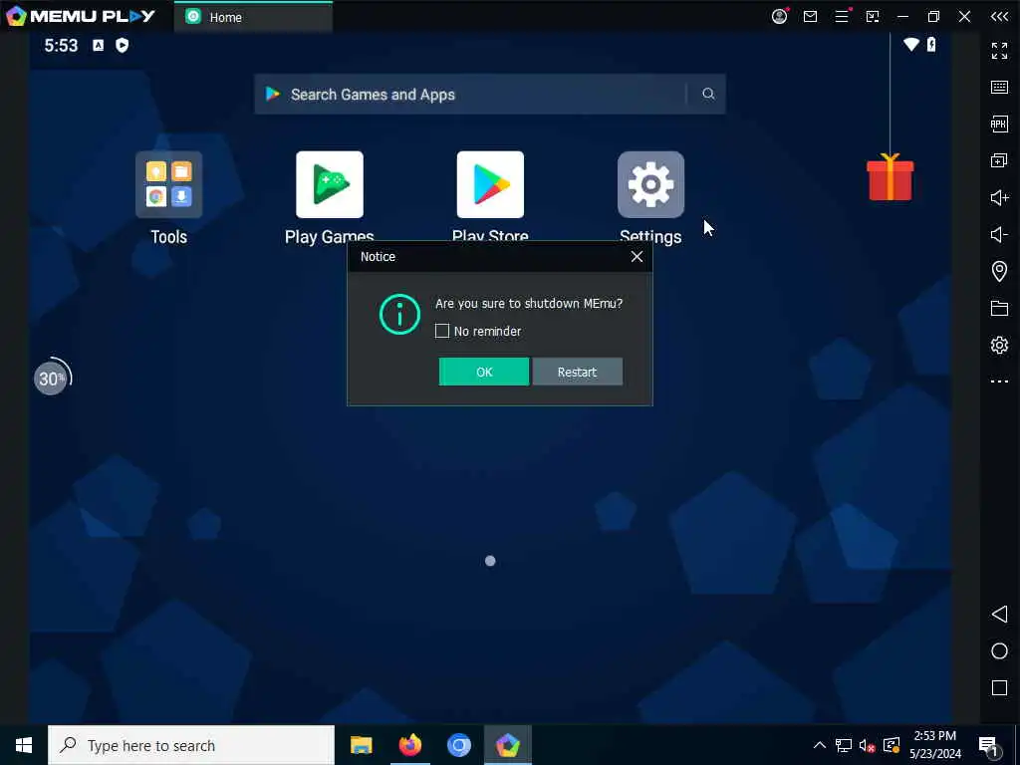Show hidden system tray icons chevron
Viewport: 1020px width, 765px height.
tap(820, 745)
